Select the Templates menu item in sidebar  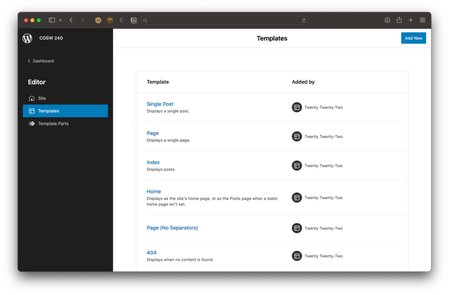pyautogui.click(x=65, y=111)
